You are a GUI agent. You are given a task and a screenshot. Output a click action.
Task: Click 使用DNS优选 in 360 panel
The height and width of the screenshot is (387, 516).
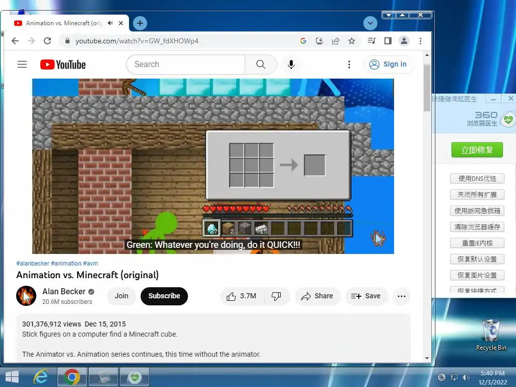click(477, 179)
